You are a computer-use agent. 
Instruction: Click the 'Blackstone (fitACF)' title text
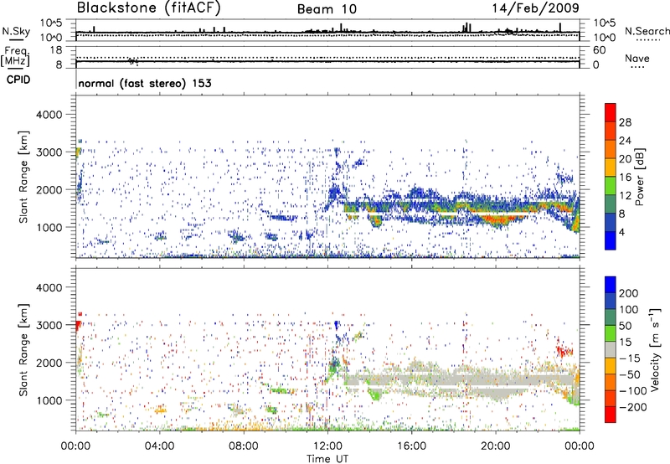click(149, 8)
